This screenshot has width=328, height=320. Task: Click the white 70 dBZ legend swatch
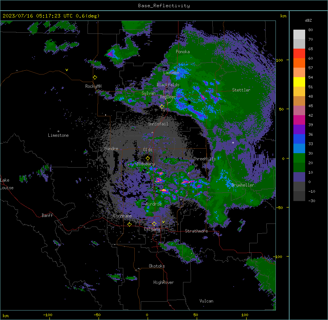tap(299, 35)
